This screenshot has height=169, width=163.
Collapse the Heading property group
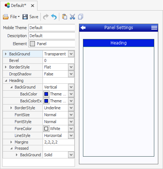[6, 80]
